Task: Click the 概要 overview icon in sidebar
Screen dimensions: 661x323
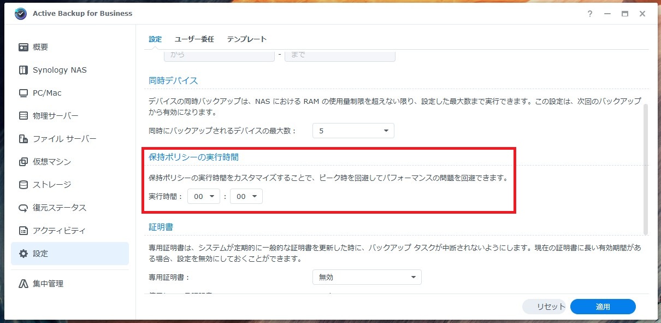Action: coord(23,47)
